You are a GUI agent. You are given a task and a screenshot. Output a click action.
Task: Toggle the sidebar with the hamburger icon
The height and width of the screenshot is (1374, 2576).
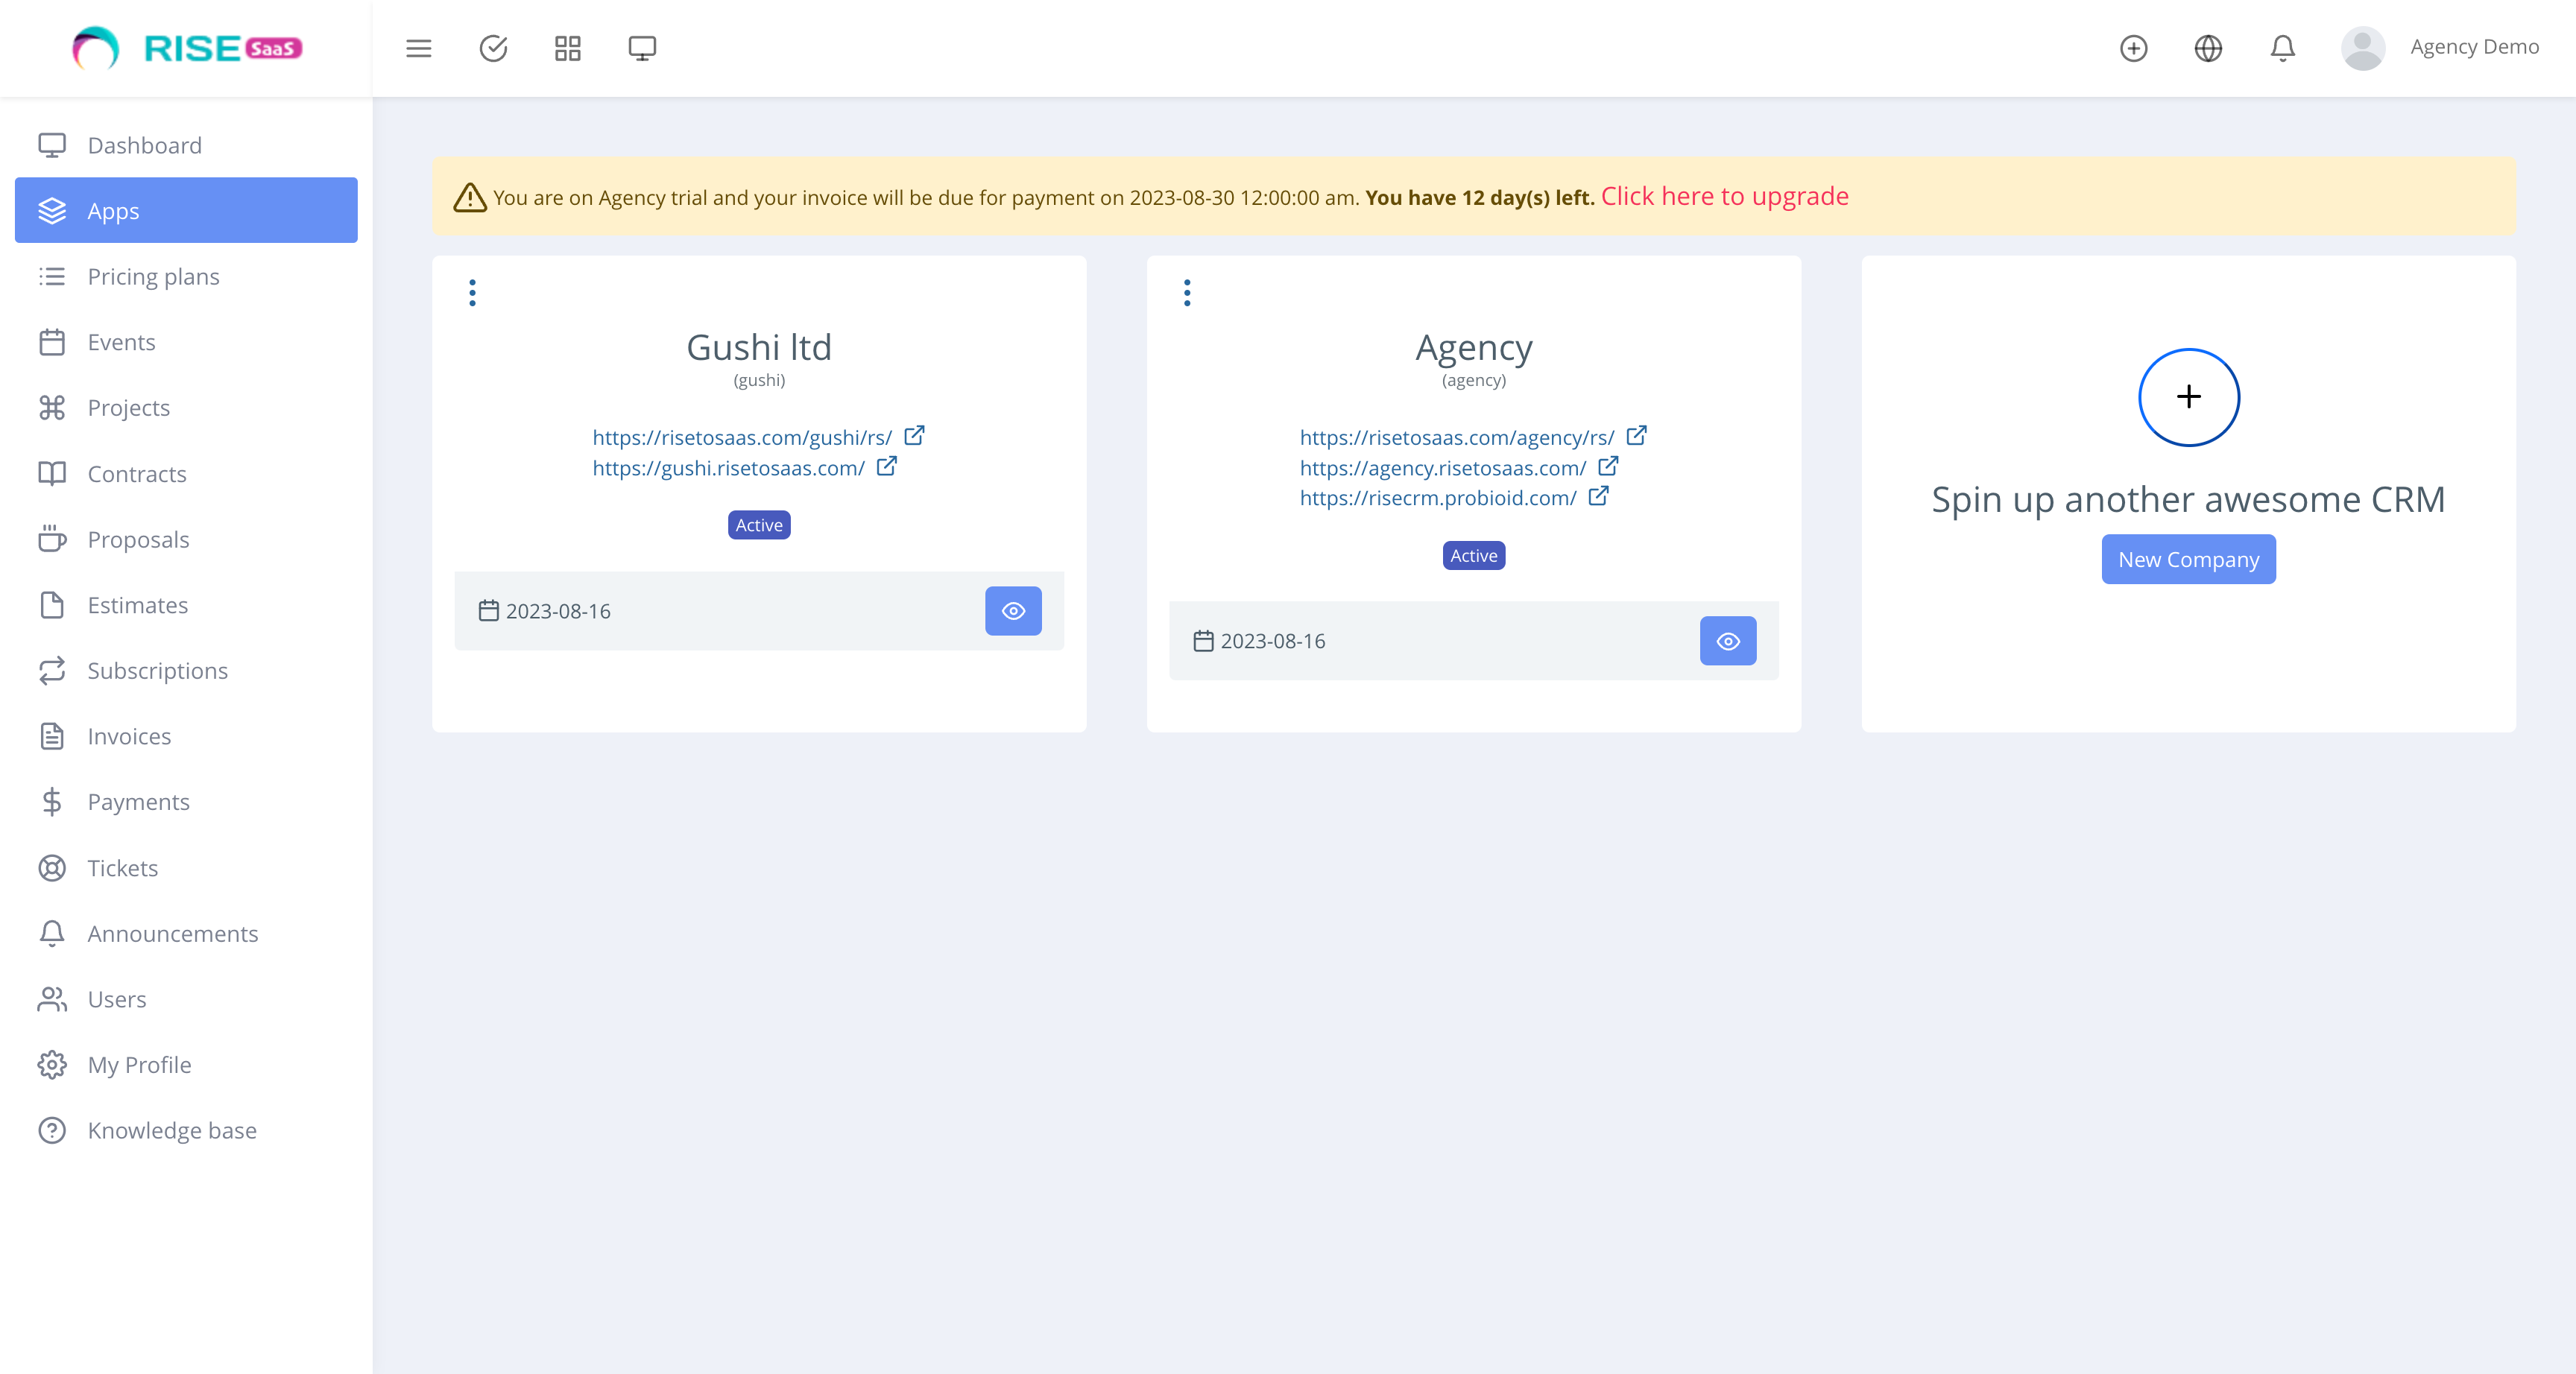pos(419,47)
